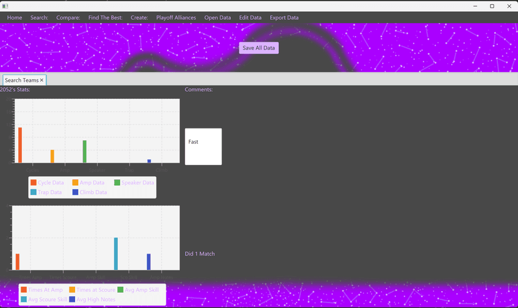This screenshot has width=518, height=308.
Task: Click the orange Cycle Data legend swatch
Action: click(33, 182)
